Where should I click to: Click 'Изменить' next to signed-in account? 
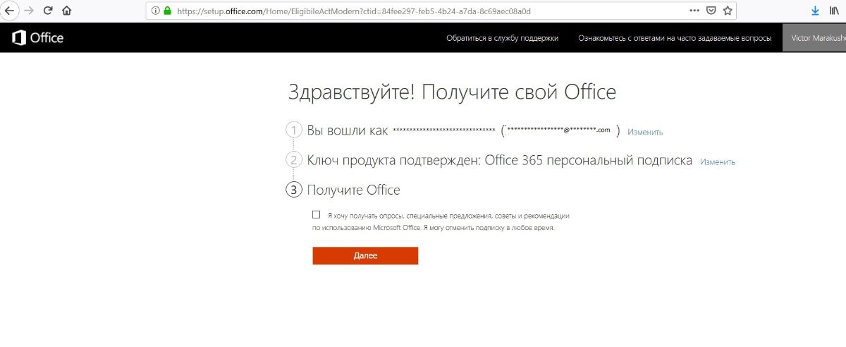click(x=645, y=132)
